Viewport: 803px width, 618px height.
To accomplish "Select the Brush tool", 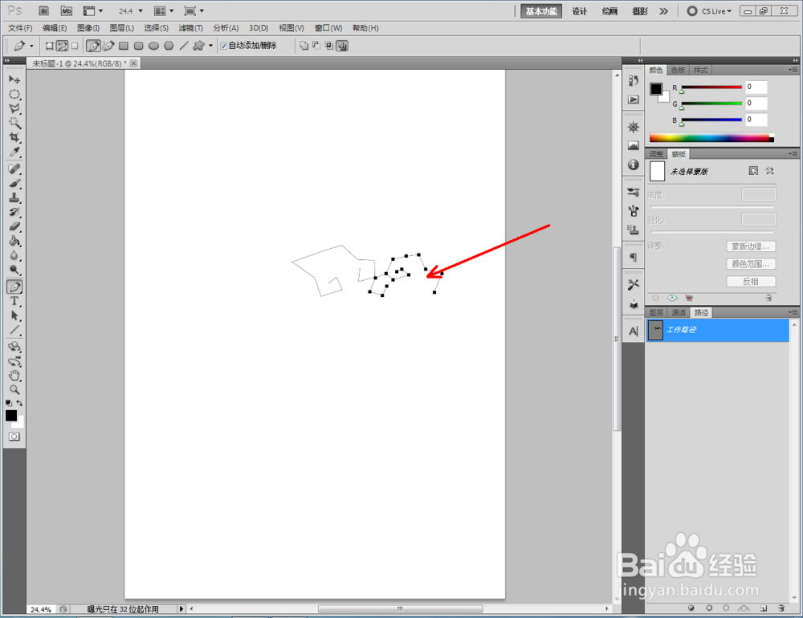I will click(x=14, y=183).
